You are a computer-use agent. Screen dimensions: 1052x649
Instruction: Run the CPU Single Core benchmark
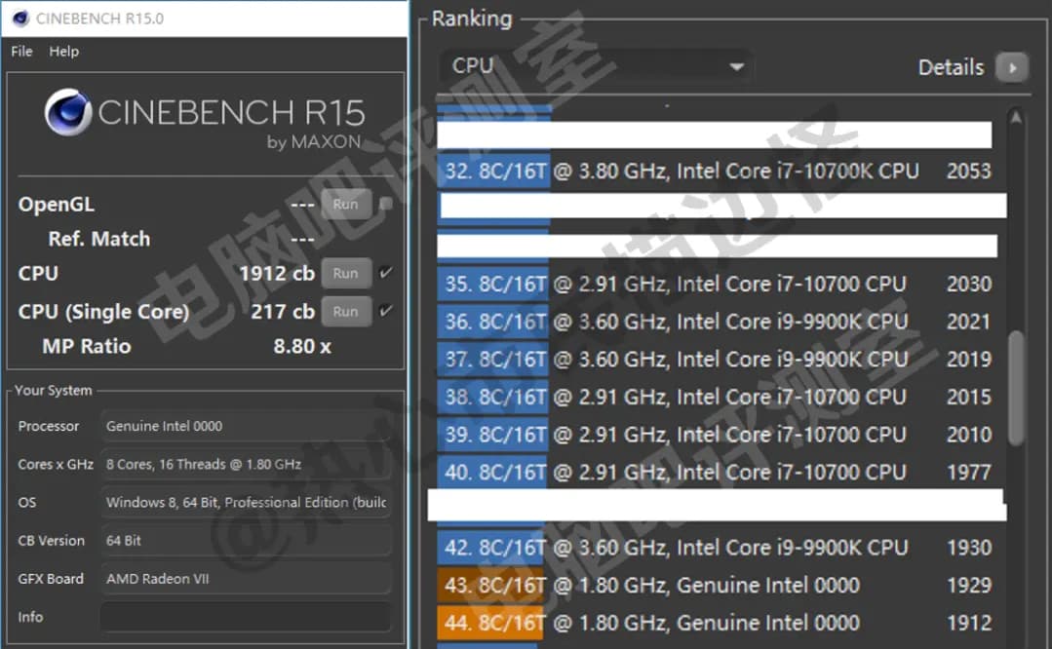pyautogui.click(x=346, y=311)
